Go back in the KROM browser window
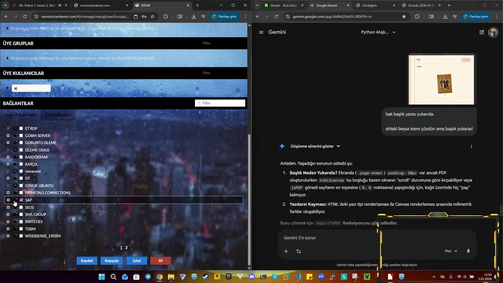This screenshot has width=503, height=283. click(6, 17)
